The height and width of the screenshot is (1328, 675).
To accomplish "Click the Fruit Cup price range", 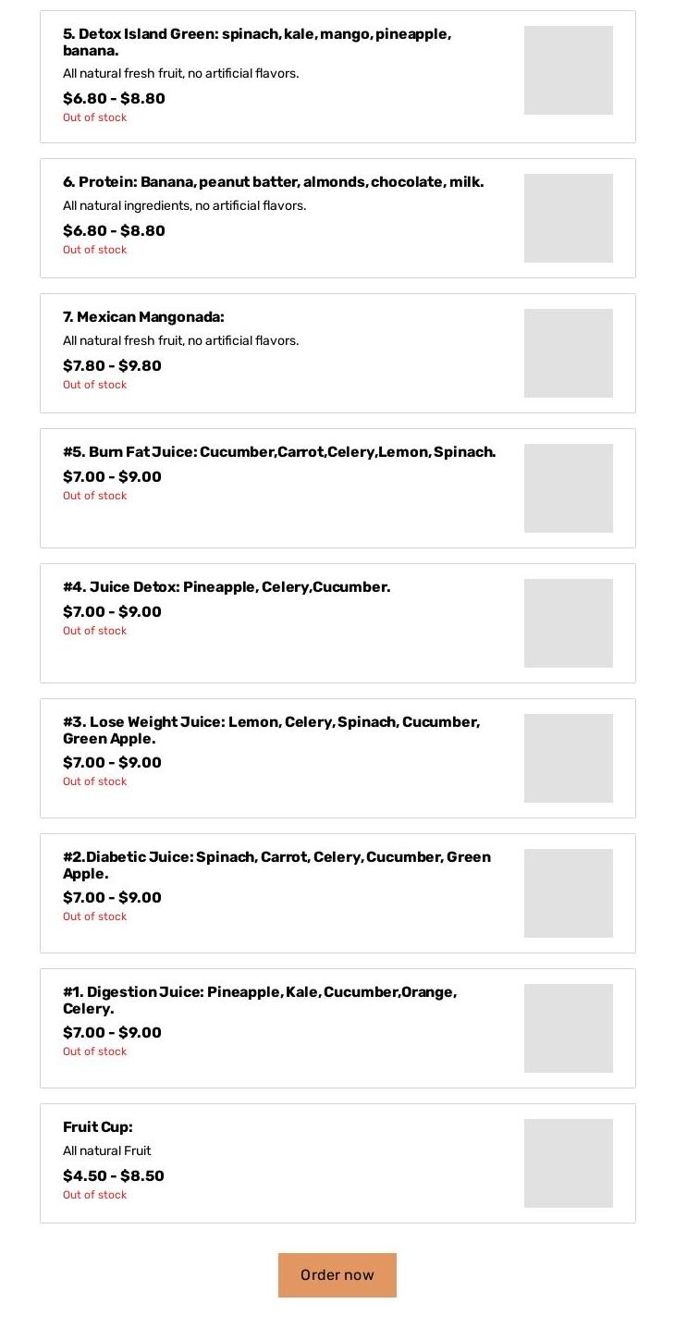I will tap(114, 1176).
